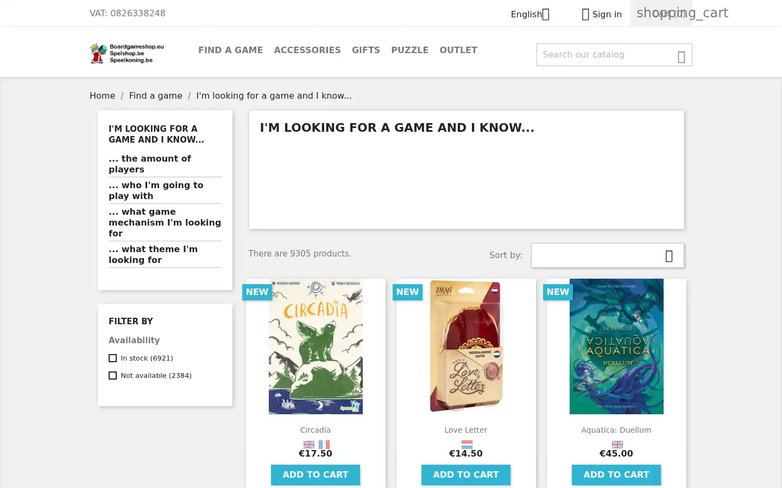Click the 'There are 9305 products.' text
The image size is (782, 488).
(300, 253)
